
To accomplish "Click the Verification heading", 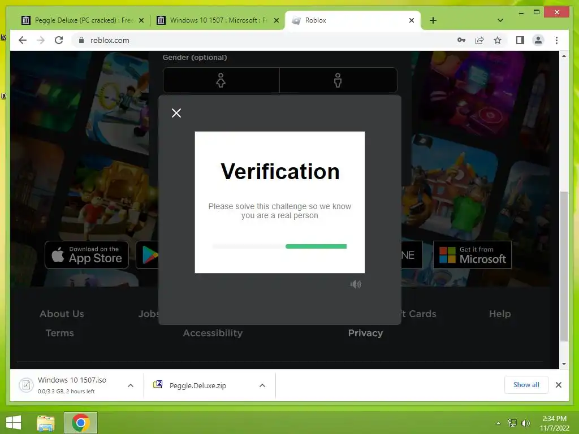I will tap(280, 172).
